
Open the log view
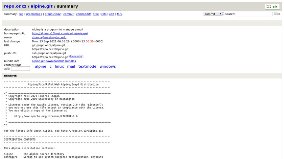pos(21,14)
